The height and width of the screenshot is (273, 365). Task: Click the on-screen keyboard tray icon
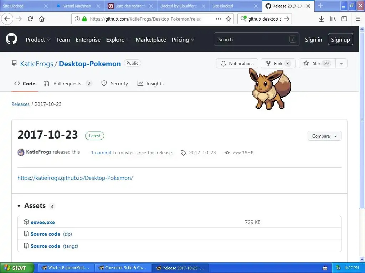325,268
